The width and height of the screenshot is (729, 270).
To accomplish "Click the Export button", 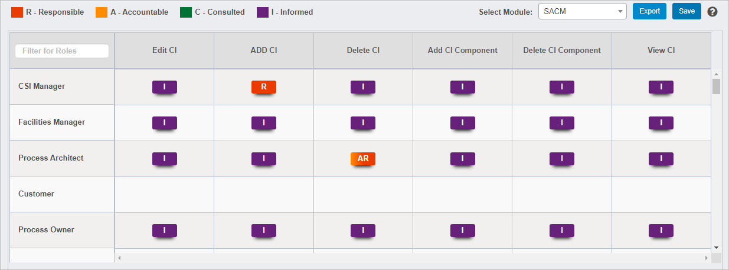I will (649, 11).
